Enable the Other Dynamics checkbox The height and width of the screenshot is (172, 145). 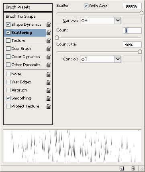(8, 65)
